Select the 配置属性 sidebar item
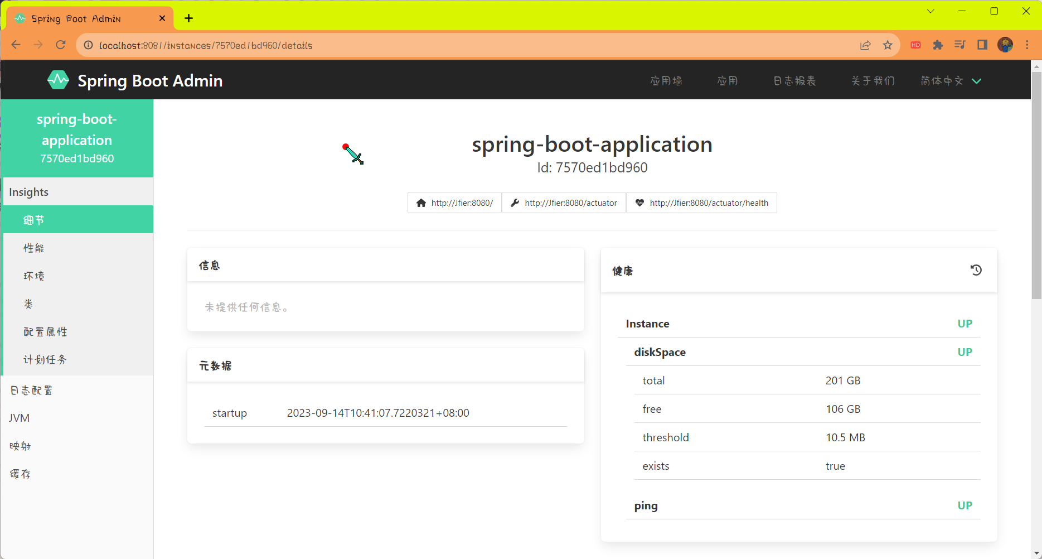This screenshot has width=1042, height=559. pyautogui.click(x=78, y=331)
